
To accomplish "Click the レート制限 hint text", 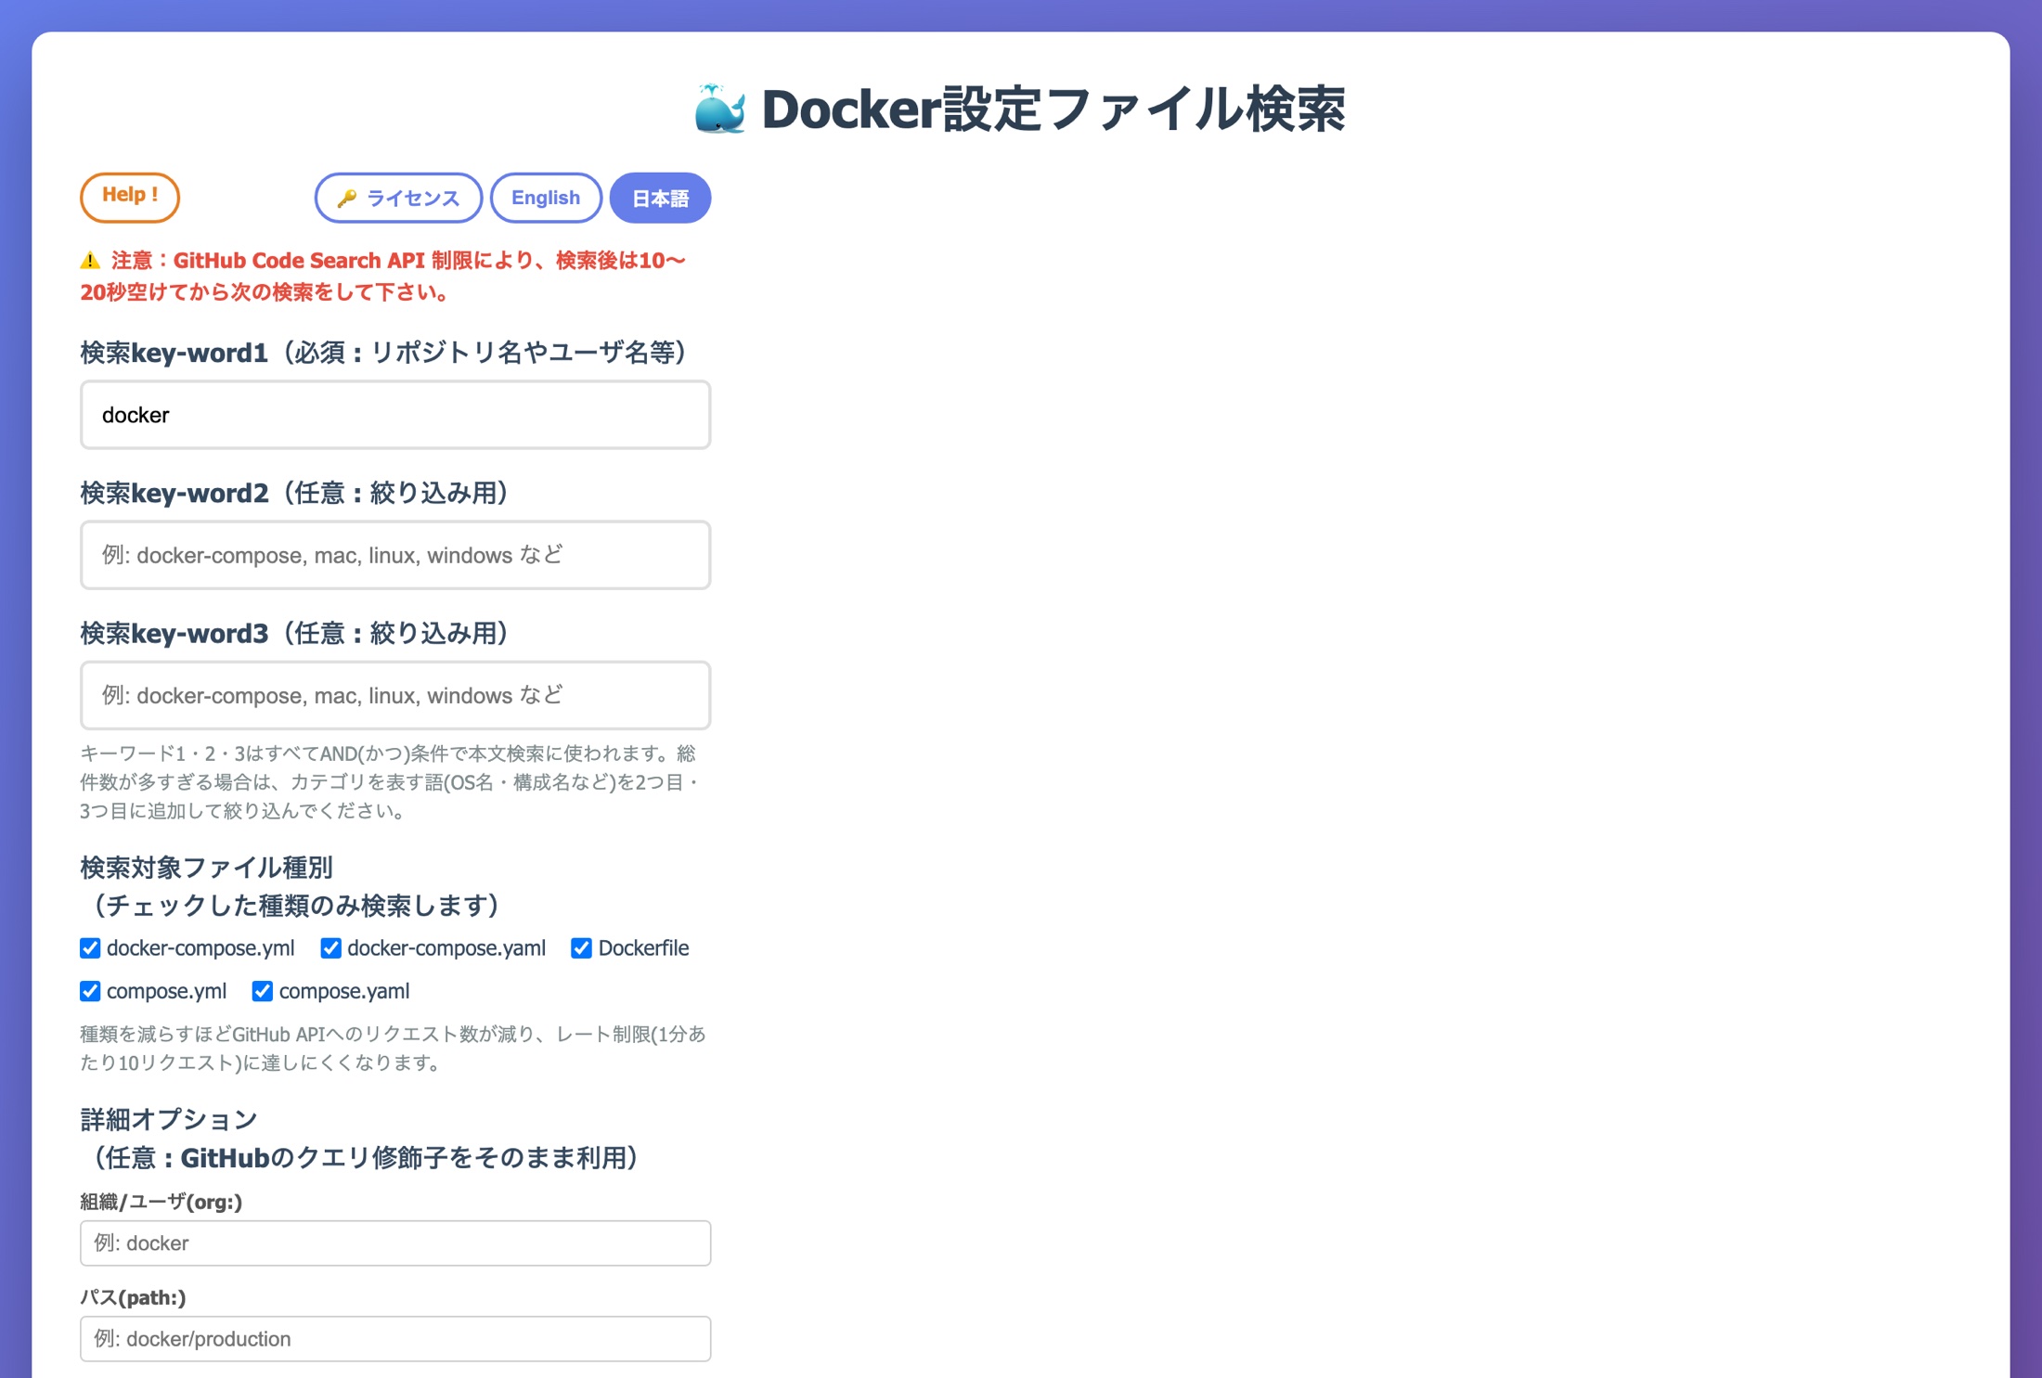I will tap(393, 1048).
